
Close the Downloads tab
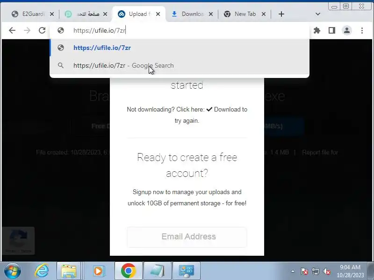click(x=211, y=14)
